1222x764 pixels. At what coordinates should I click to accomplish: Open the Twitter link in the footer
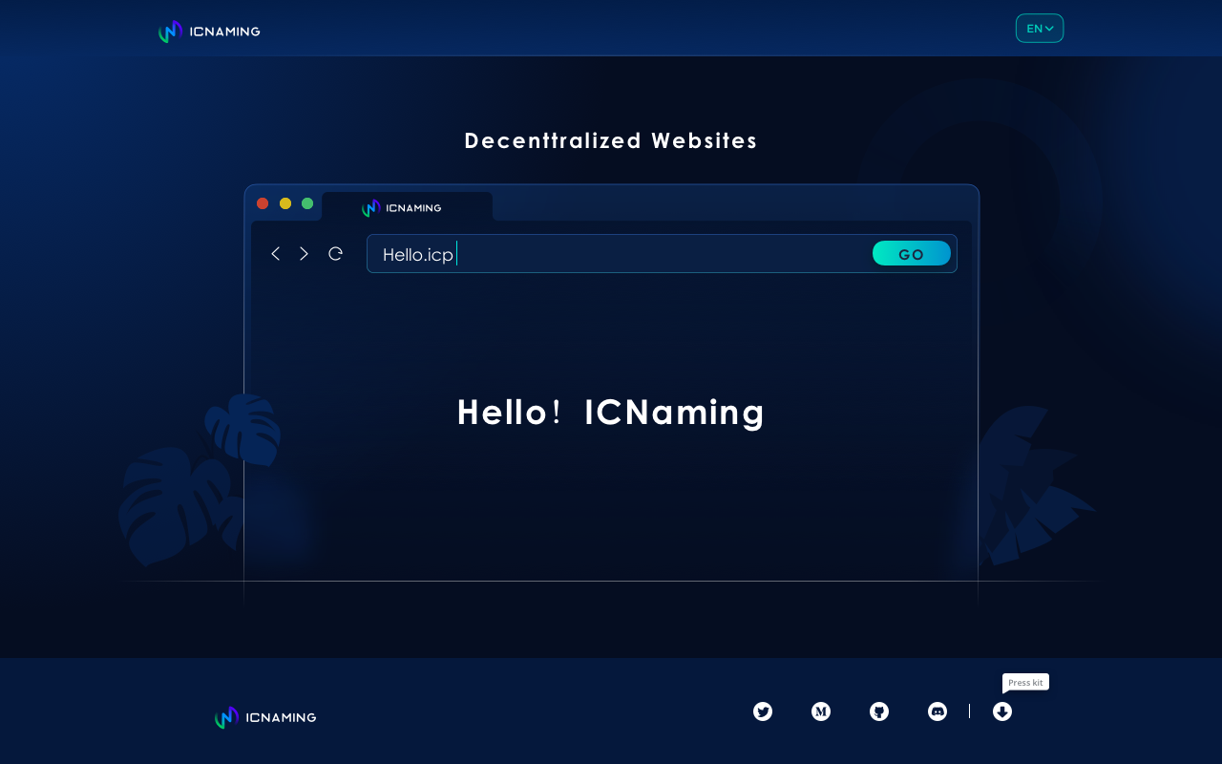point(763,711)
